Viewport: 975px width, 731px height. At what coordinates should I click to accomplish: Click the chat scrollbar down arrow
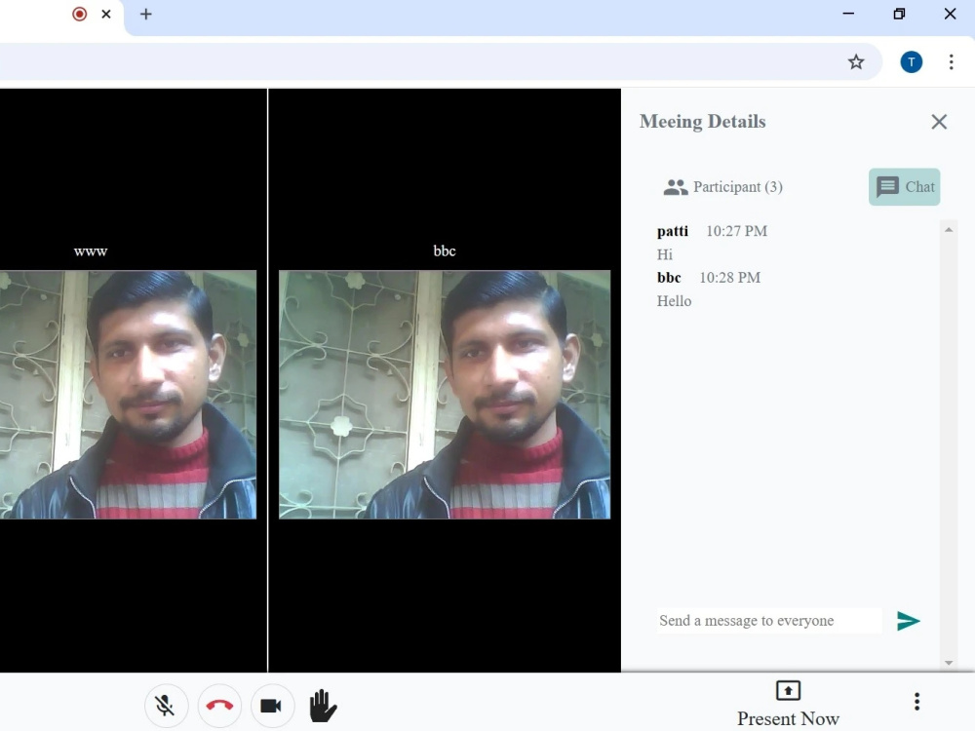coord(949,663)
